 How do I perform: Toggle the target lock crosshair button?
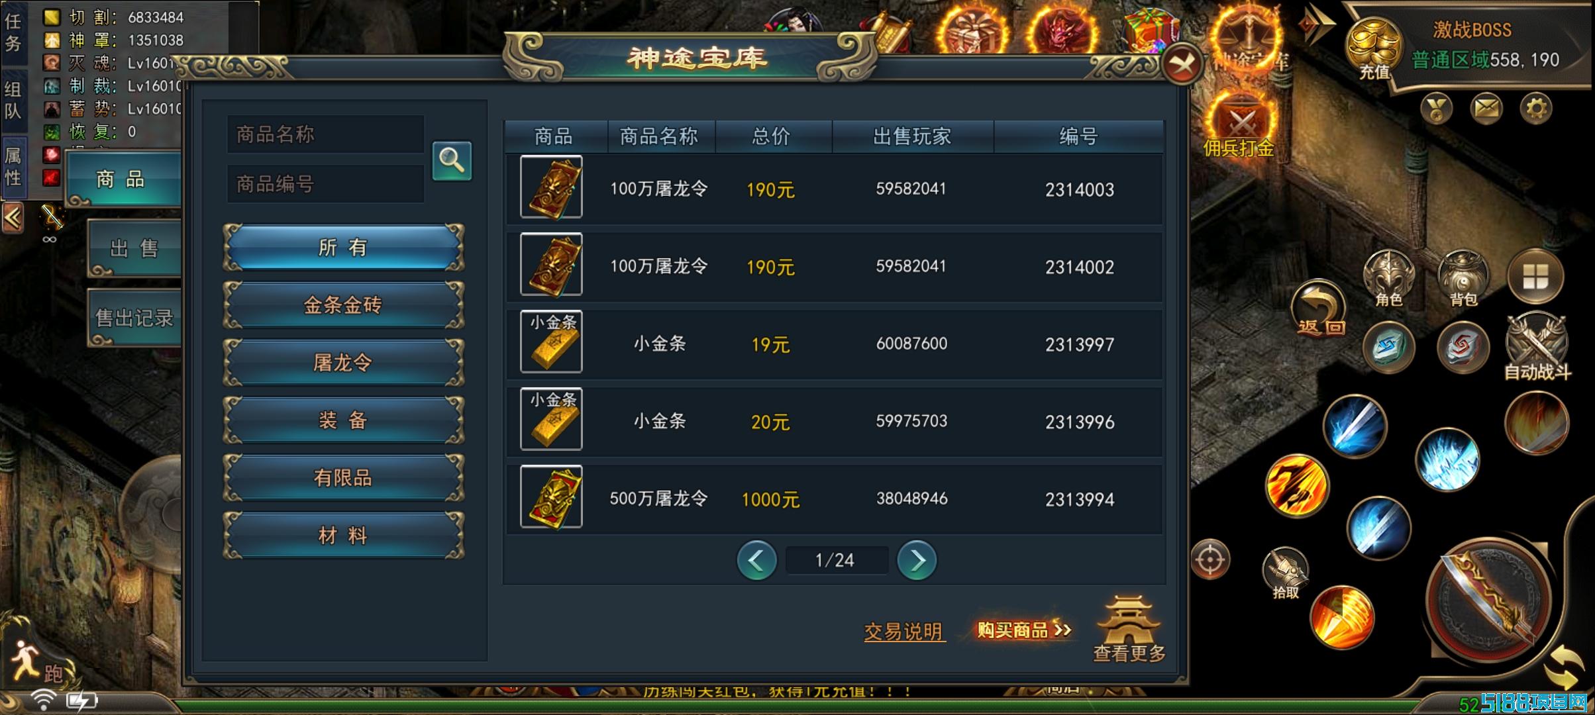click(1210, 559)
